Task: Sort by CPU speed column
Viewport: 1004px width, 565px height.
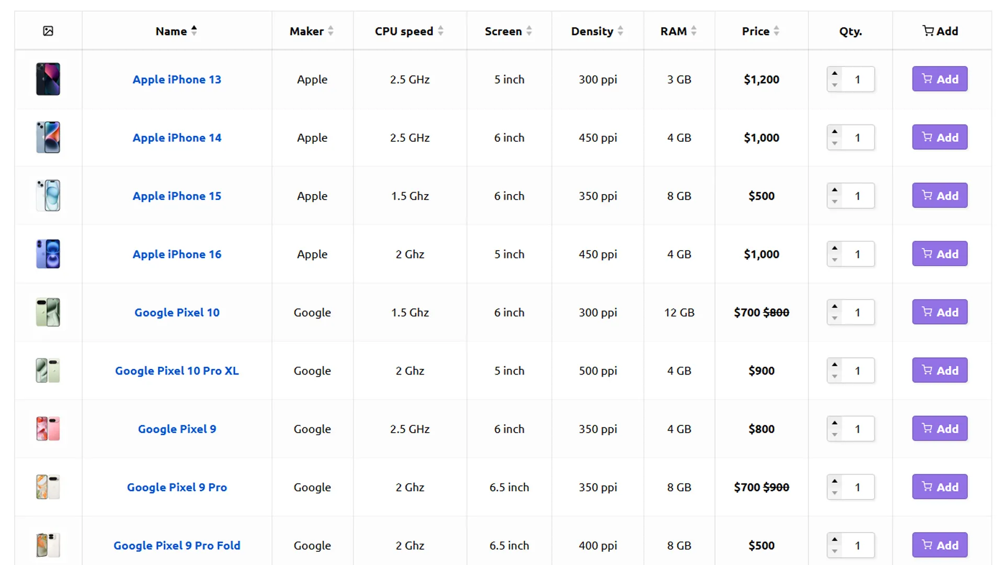Action: click(409, 31)
